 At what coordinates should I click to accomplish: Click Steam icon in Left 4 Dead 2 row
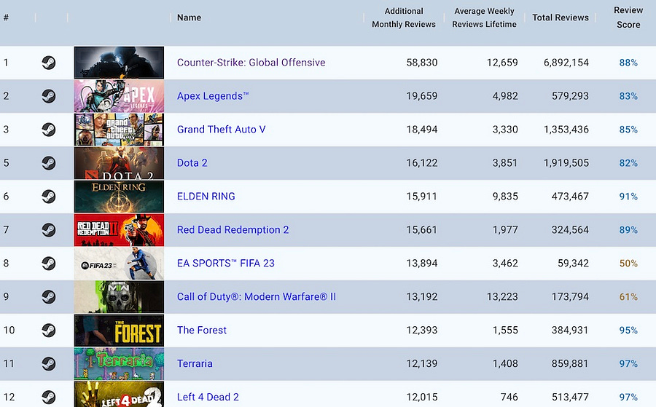(49, 397)
